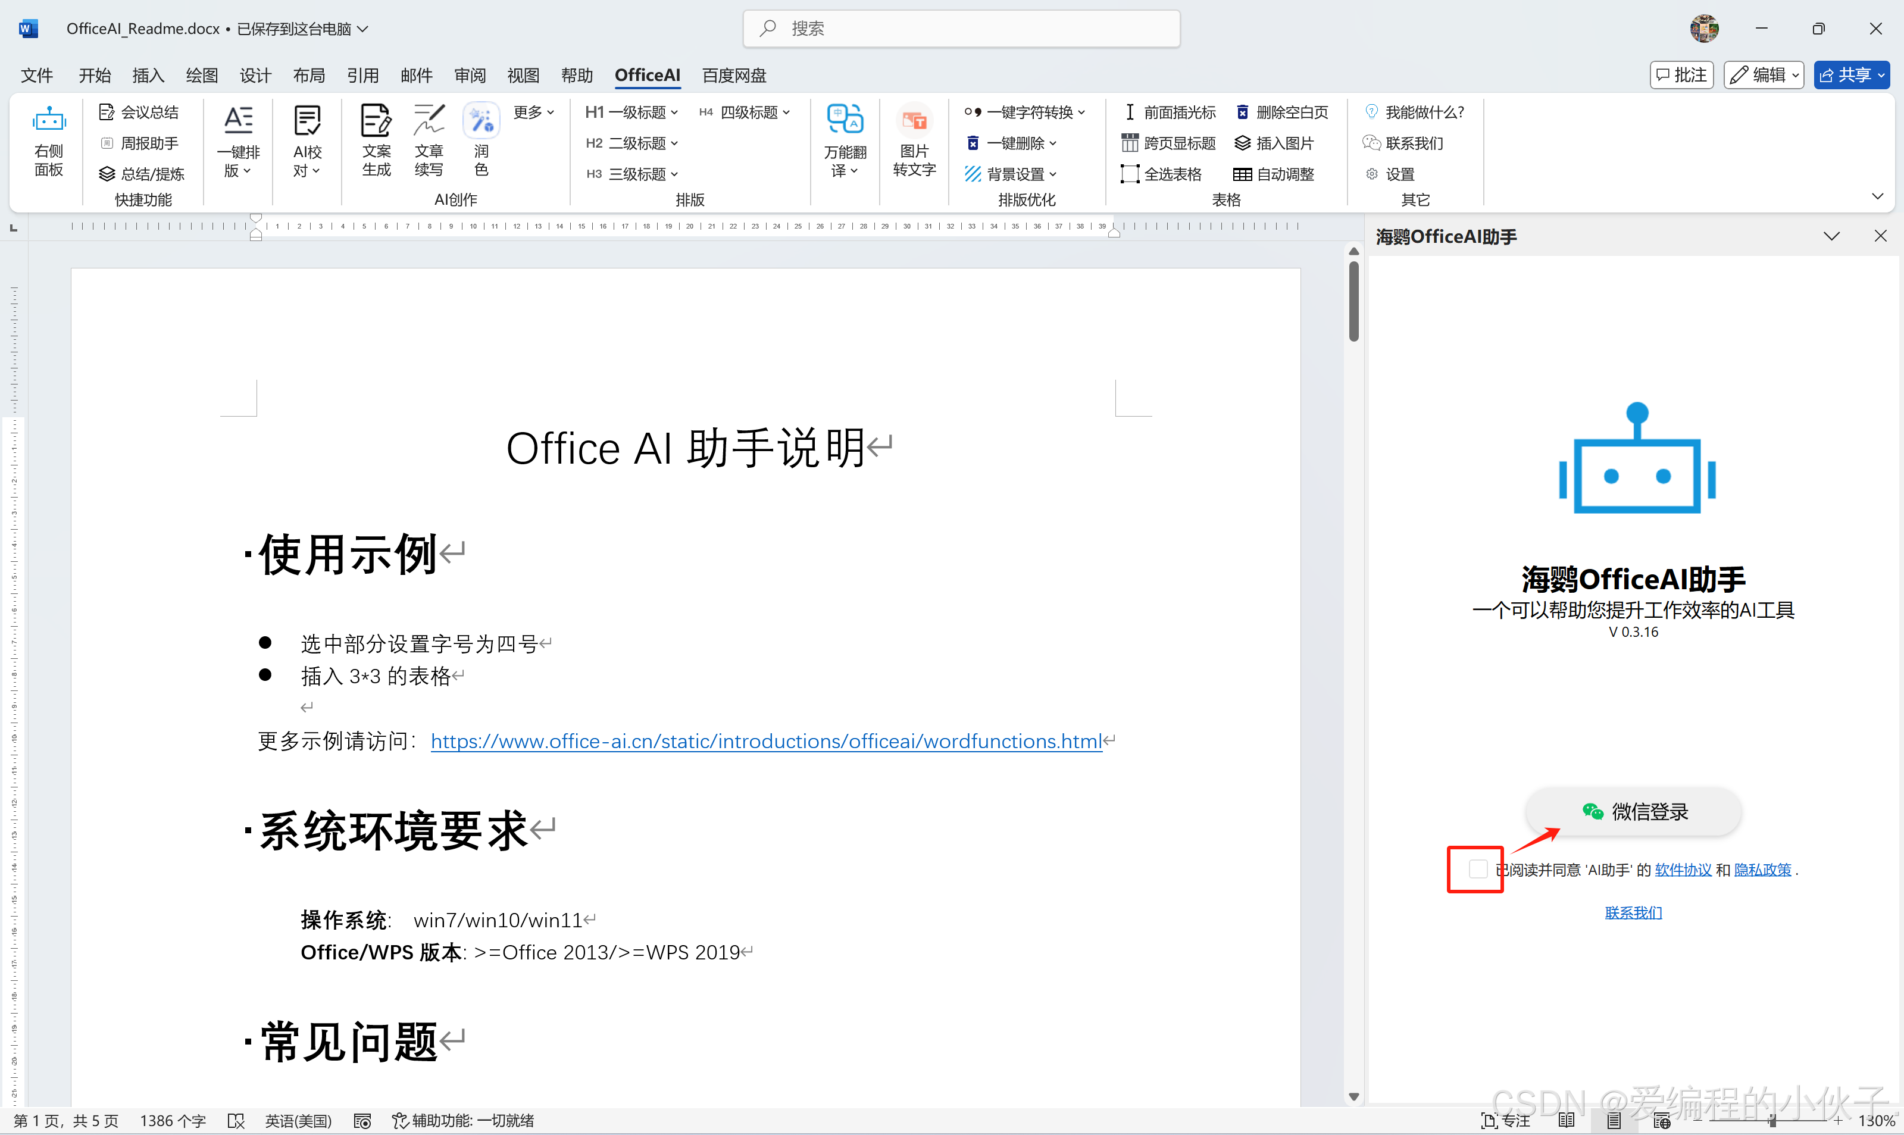Check the agreement checkbox for 软件协议
Screen dimensions: 1904x1135
1476,869
